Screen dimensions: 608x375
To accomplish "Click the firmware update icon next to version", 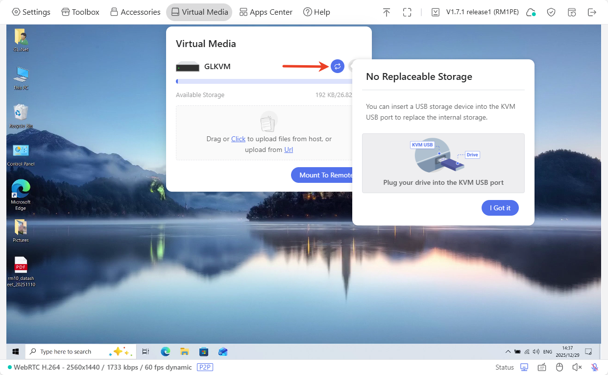I will [x=435, y=12].
